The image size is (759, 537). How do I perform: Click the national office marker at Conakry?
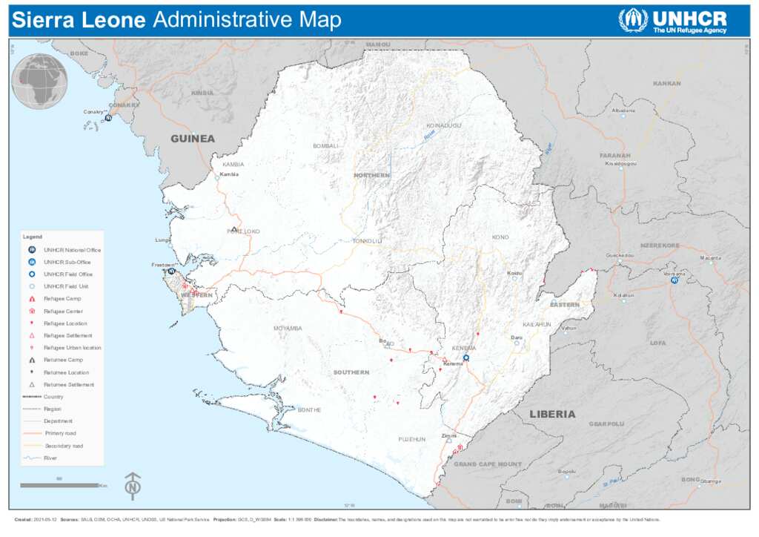108,118
